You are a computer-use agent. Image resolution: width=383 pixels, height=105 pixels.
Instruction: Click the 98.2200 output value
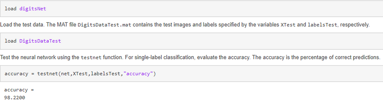(15, 98)
